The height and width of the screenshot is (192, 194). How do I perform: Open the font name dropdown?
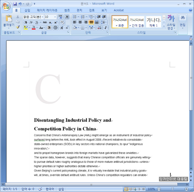click(x=42, y=17)
